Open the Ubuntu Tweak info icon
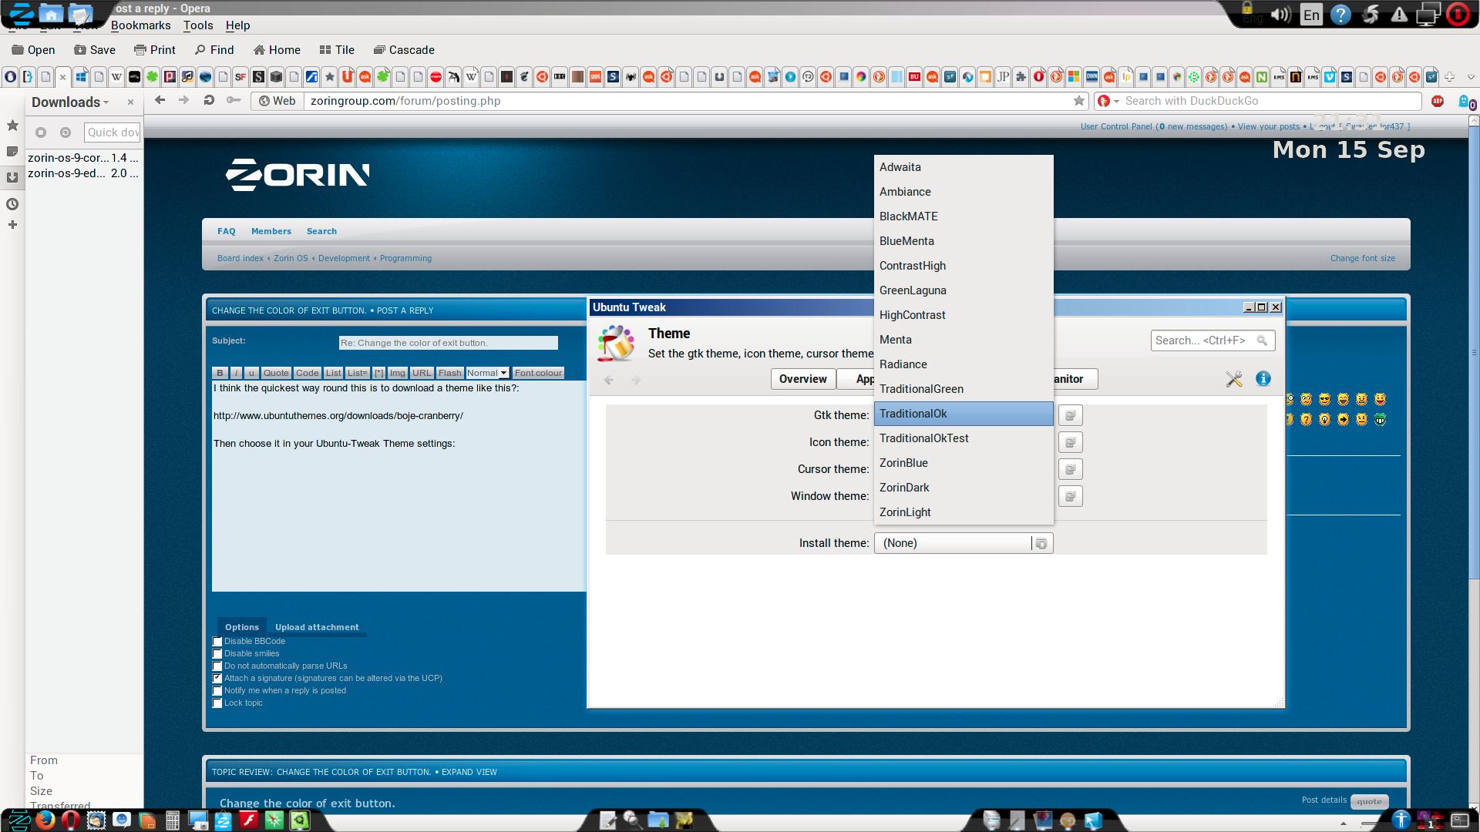This screenshot has width=1480, height=832. coord(1263,379)
